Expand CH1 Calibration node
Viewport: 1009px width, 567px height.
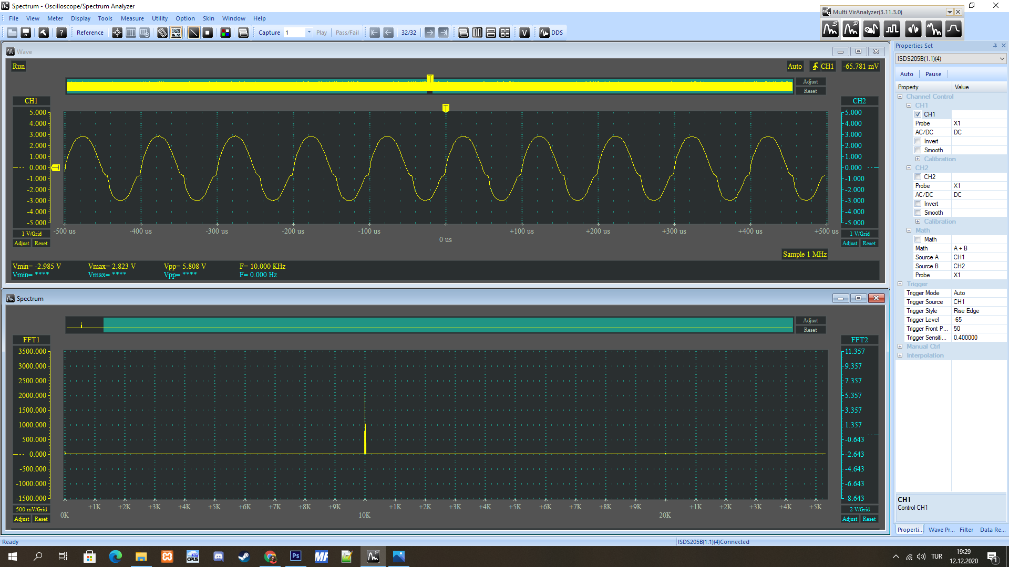pos(918,159)
